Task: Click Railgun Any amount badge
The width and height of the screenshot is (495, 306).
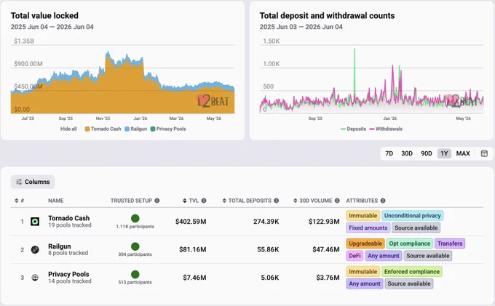Action: pyautogui.click(x=384, y=256)
